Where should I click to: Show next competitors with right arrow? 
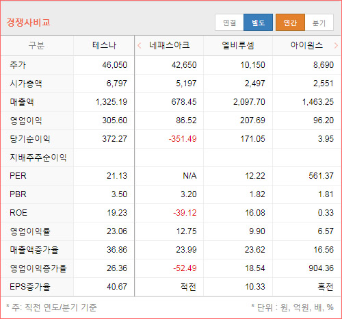[x=336, y=45]
